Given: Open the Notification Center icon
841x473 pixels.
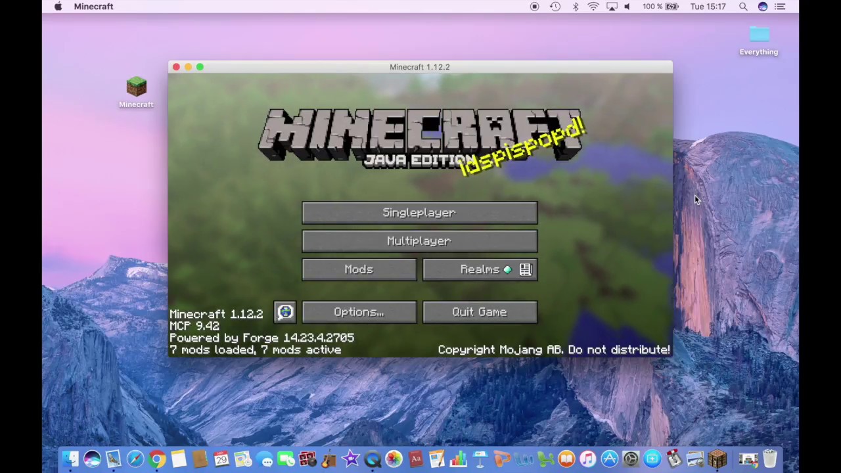Looking at the screenshot, I should (x=780, y=7).
